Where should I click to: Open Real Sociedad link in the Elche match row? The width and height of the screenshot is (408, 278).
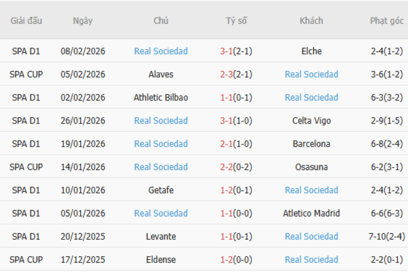point(161,51)
